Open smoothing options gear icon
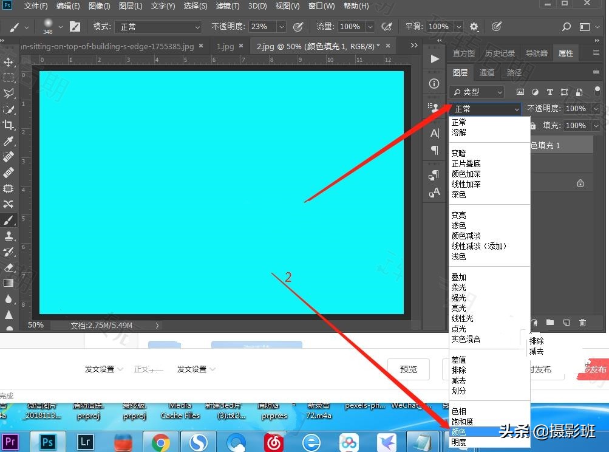Viewport: 609px width, 452px height. (x=474, y=27)
